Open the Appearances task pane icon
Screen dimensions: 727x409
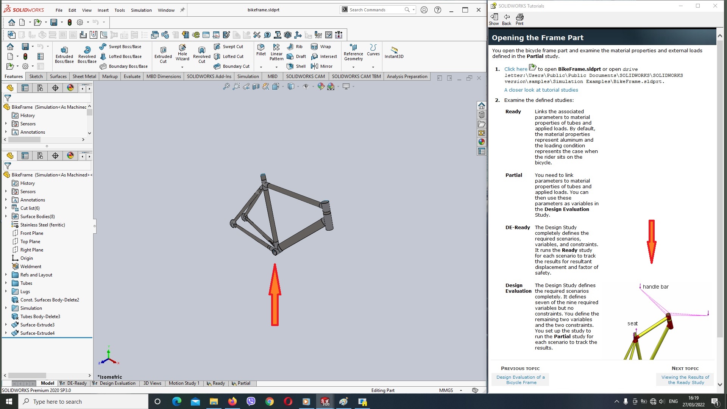pos(481,142)
